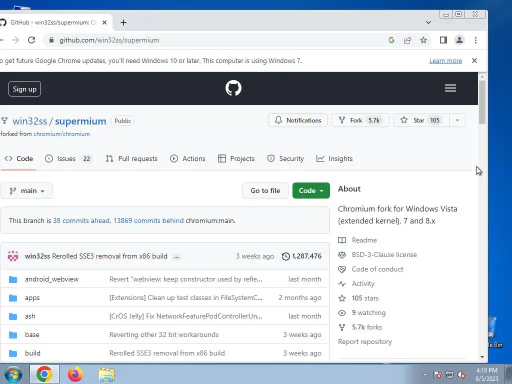512x384 pixels.
Task: Share this page icon in address bar
Action: point(407,40)
